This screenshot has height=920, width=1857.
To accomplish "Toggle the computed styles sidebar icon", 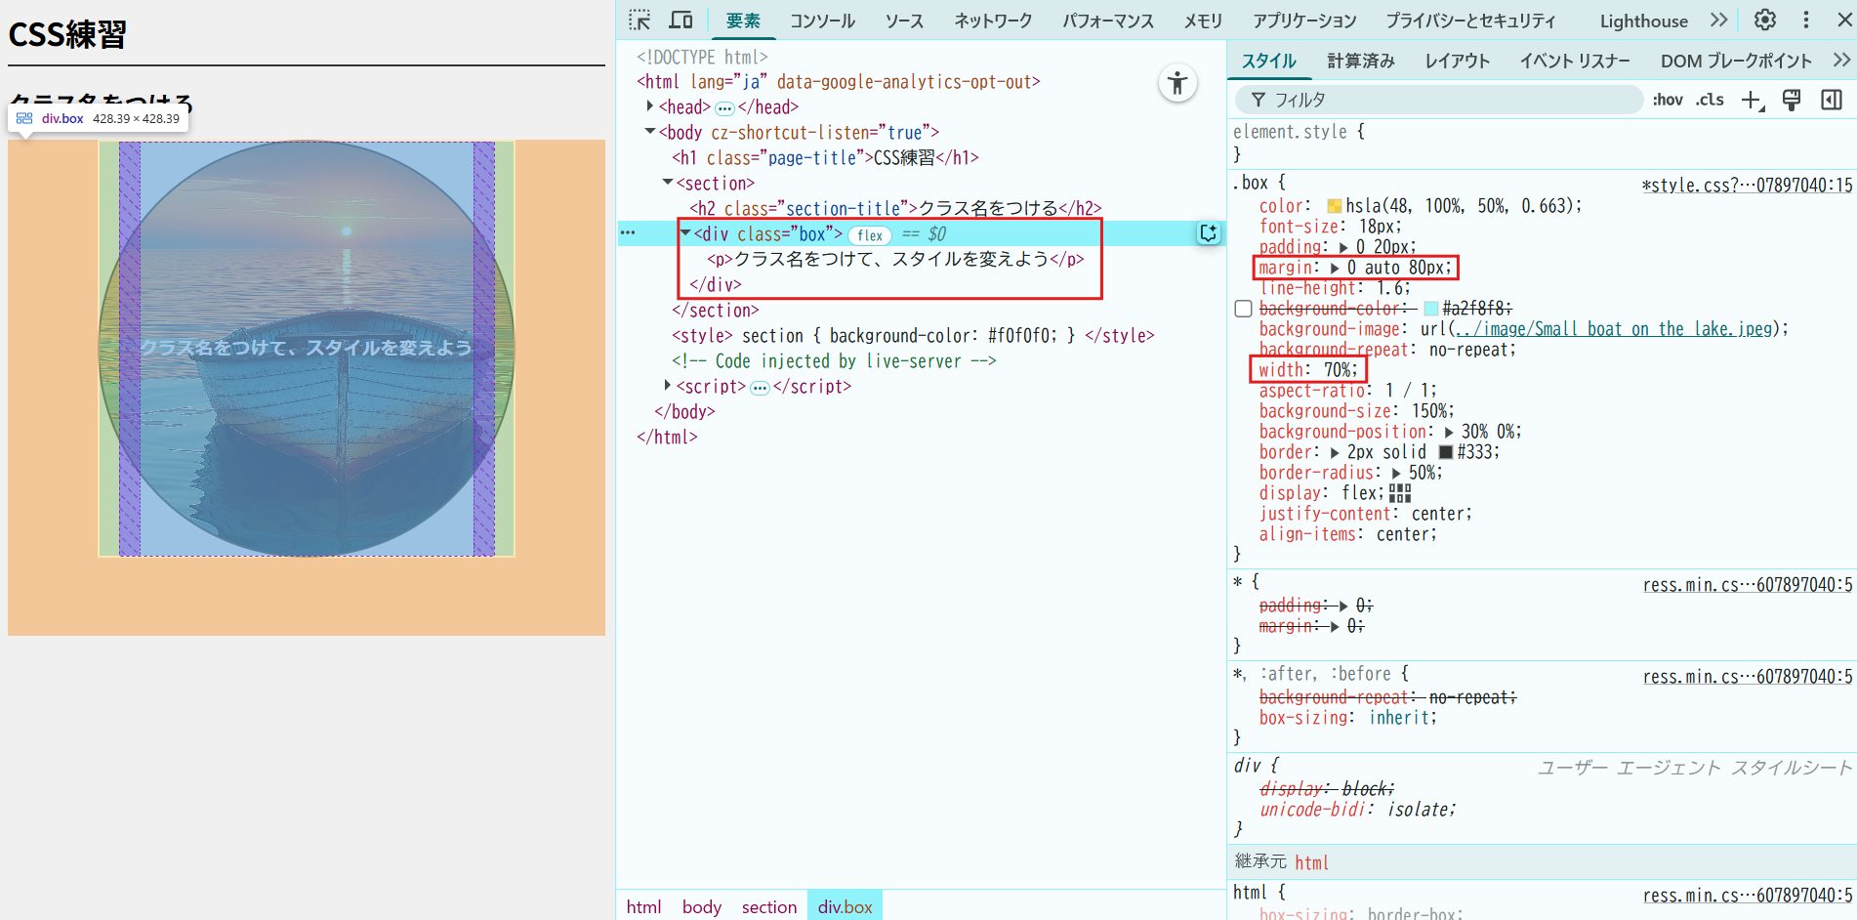I will [1832, 101].
